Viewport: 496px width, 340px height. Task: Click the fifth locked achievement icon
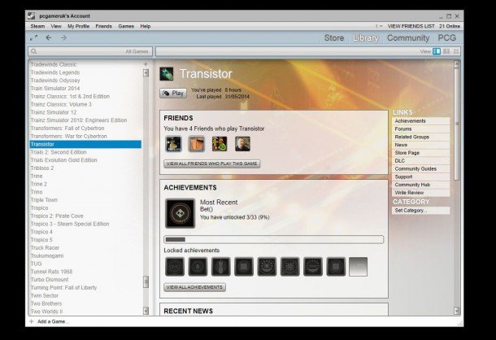(x=267, y=267)
